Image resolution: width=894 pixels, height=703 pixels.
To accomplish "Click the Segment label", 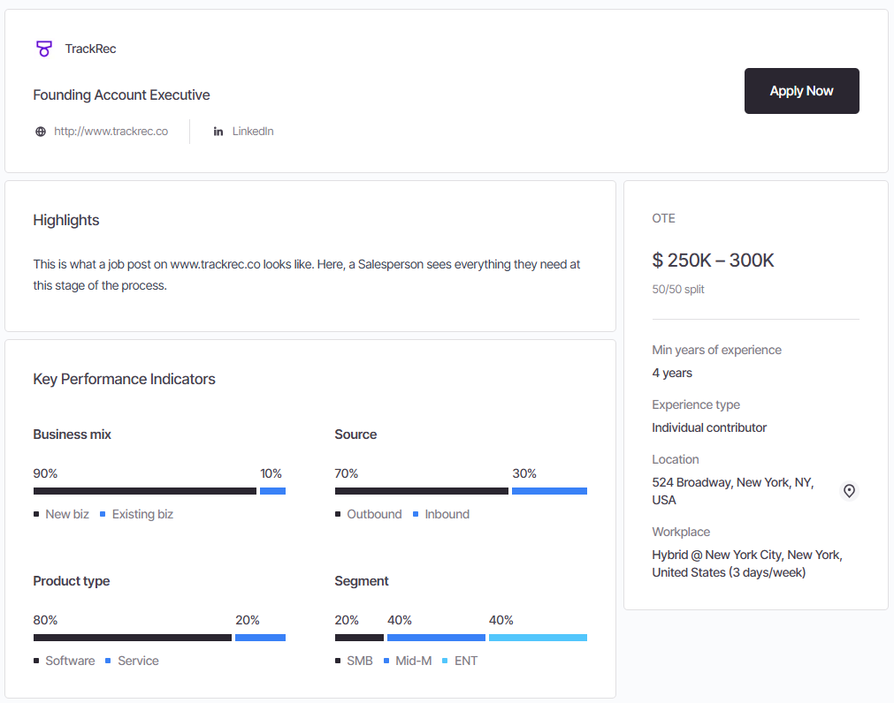I will coord(361,581).
